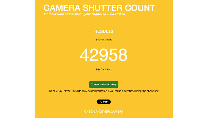Select the 'Find out how many shots' tagline
The image size is (211, 118).
point(63,14)
